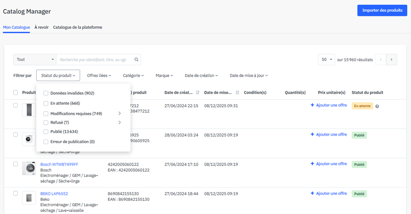The height and width of the screenshot is (214, 411).
Task: Expand Refusé submenu arrow
Action: pyautogui.click(x=119, y=122)
